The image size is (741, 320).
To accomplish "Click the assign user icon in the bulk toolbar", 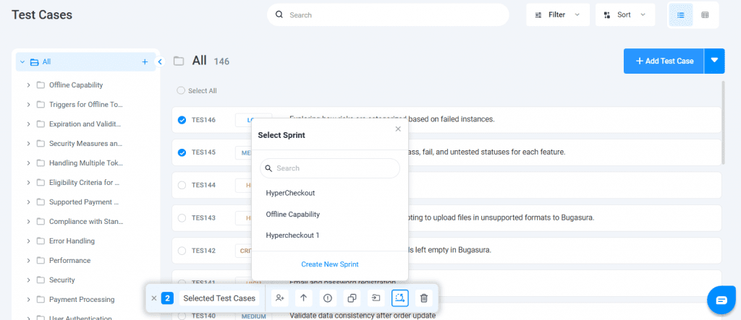I will click(x=279, y=298).
